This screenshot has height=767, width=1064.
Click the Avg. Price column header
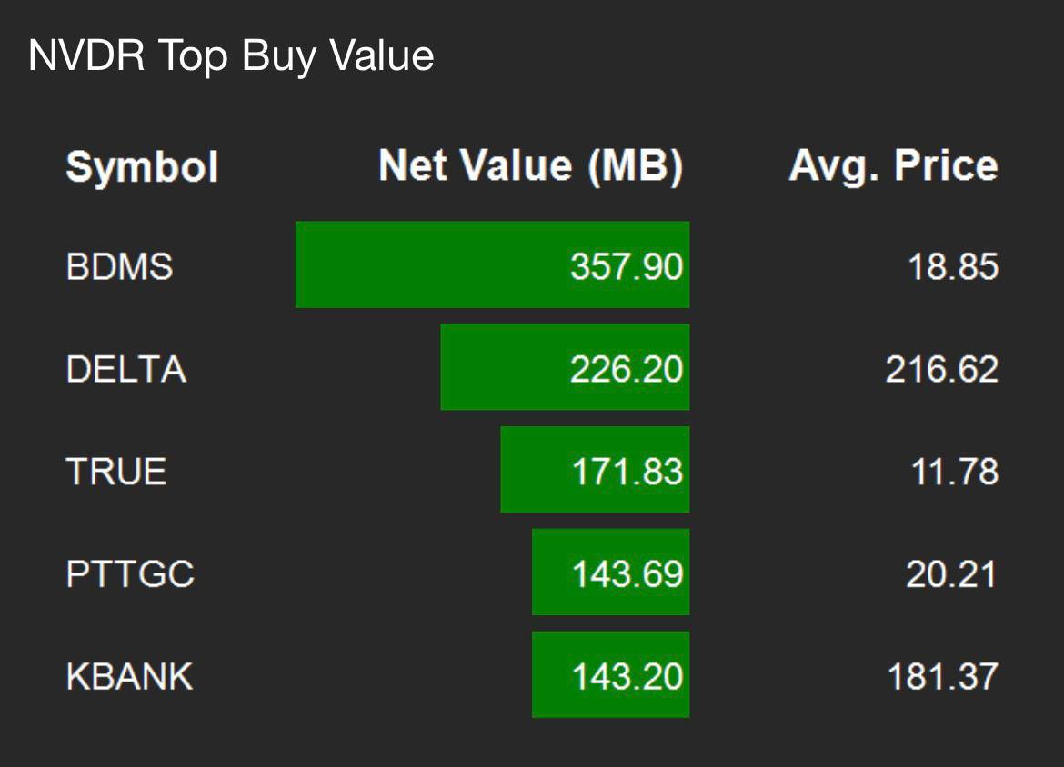tap(893, 166)
